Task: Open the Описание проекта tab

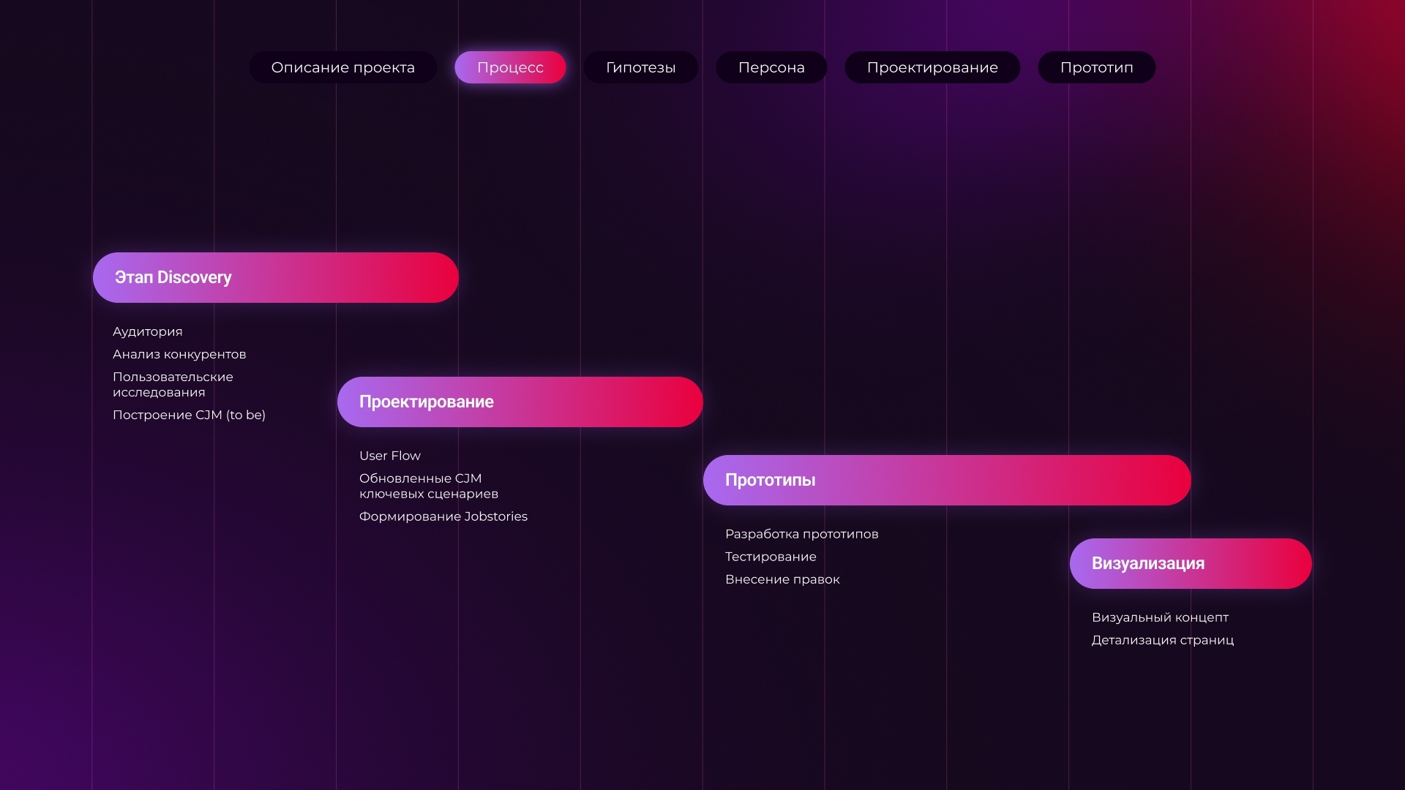Action: [x=342, y=67]
